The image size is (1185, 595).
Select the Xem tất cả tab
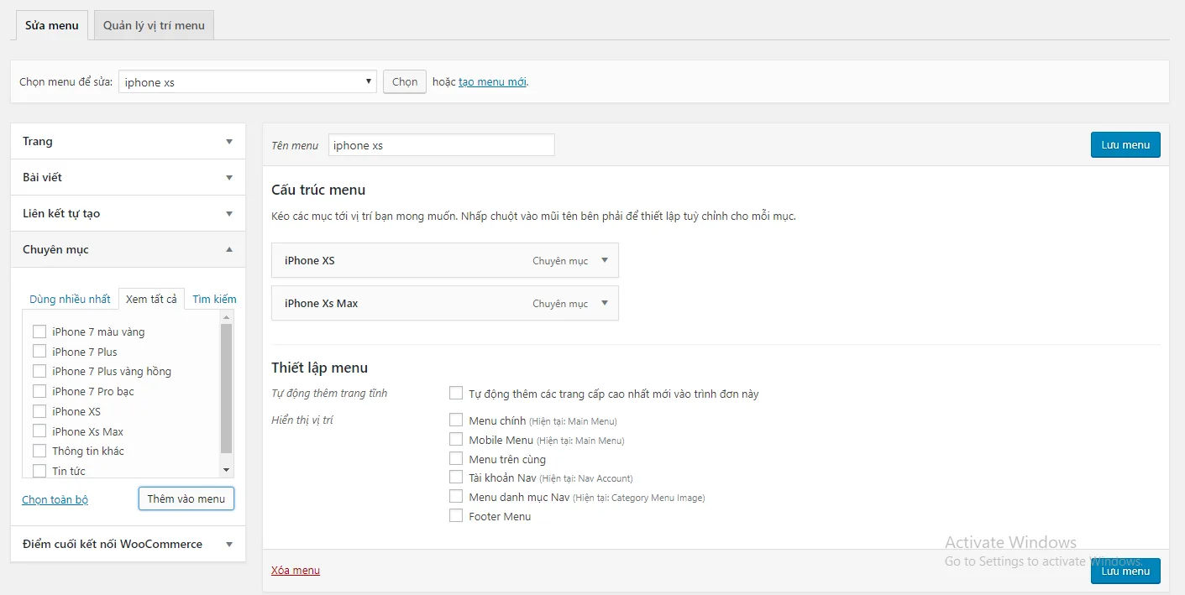pos(151,299)
